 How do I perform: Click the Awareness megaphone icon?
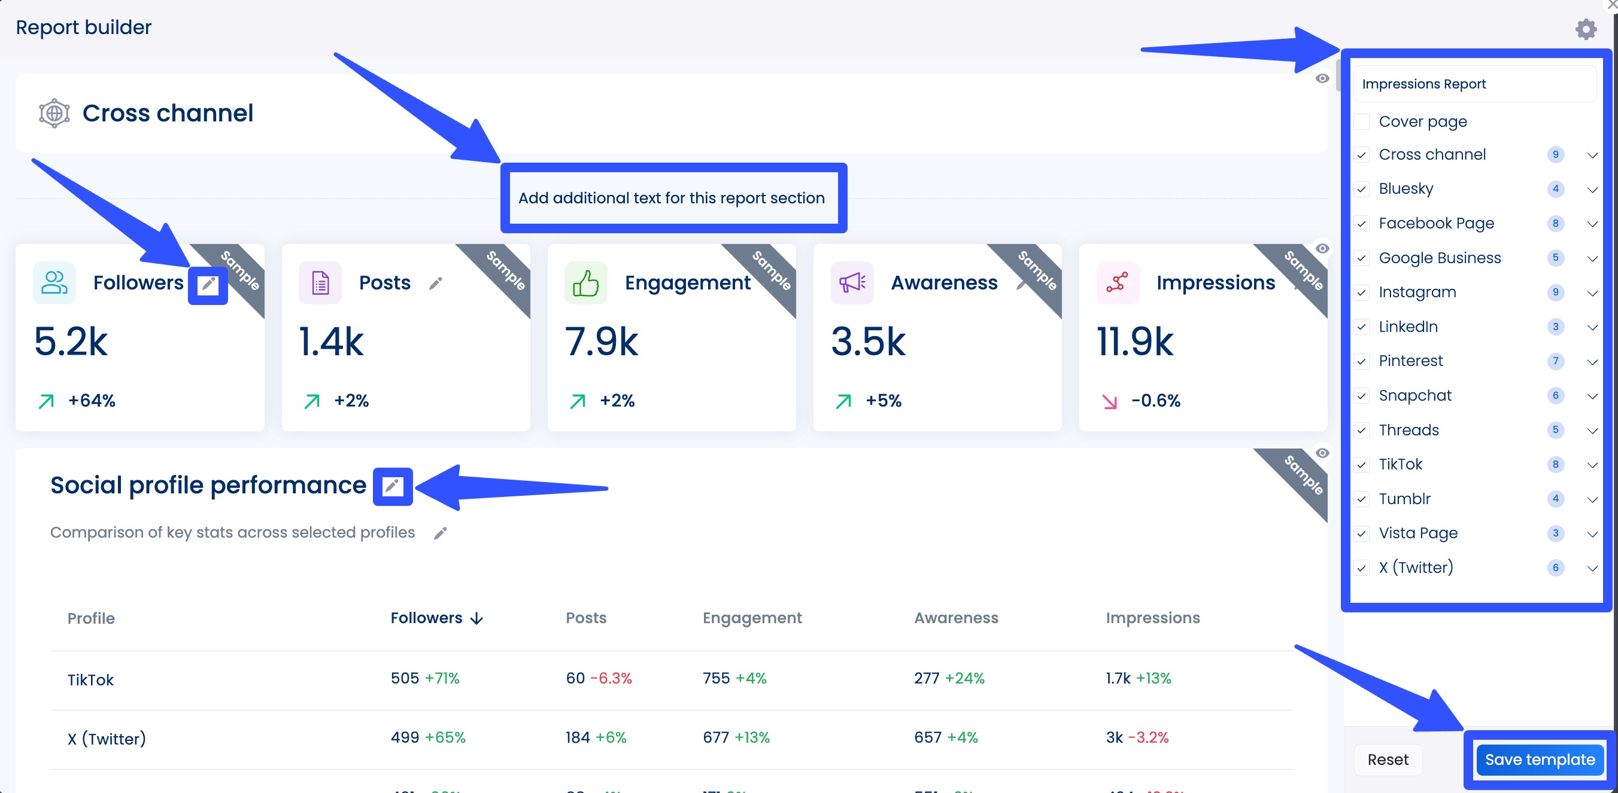click(x=852, y=282)
